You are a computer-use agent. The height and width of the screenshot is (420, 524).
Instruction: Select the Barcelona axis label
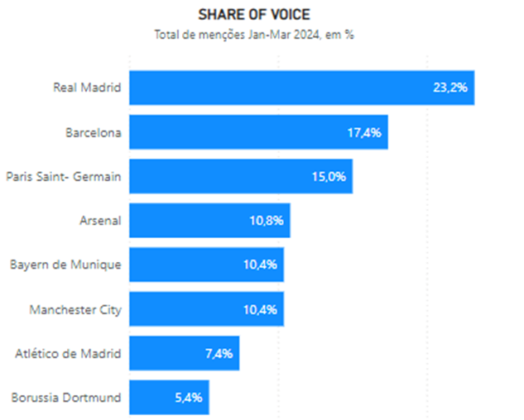94,132
